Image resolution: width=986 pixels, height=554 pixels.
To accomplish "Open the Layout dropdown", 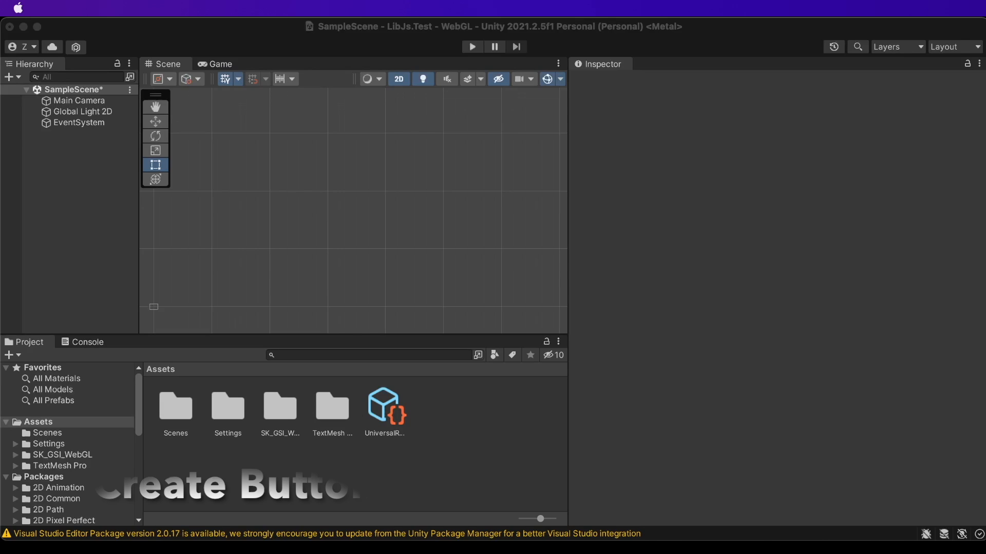I will [x=955, y=47].
